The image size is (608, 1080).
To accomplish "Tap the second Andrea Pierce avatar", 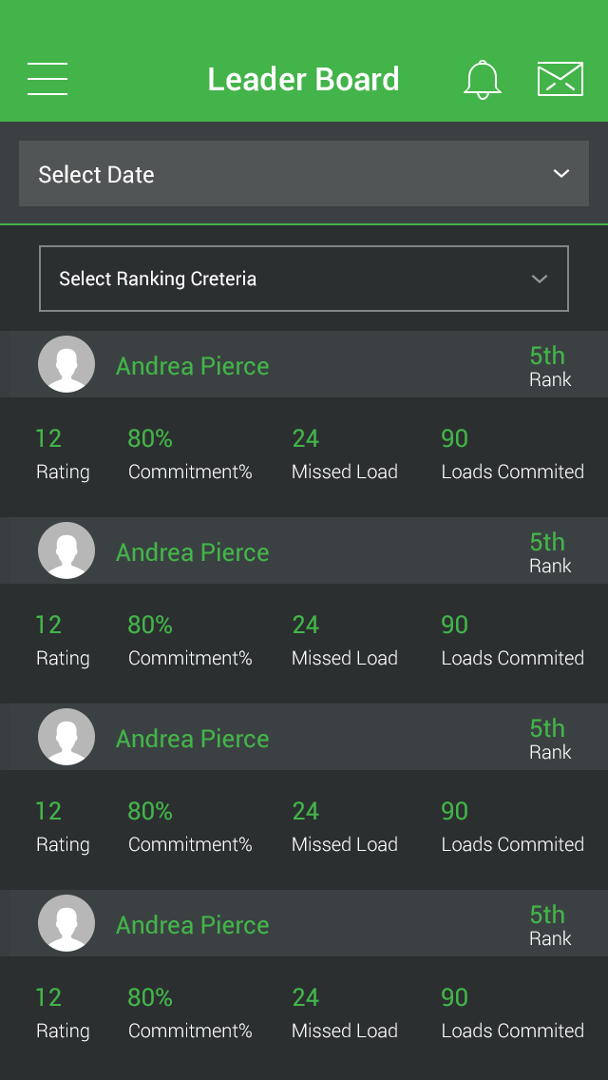I will pyautogui.click(x=66, y=550).
